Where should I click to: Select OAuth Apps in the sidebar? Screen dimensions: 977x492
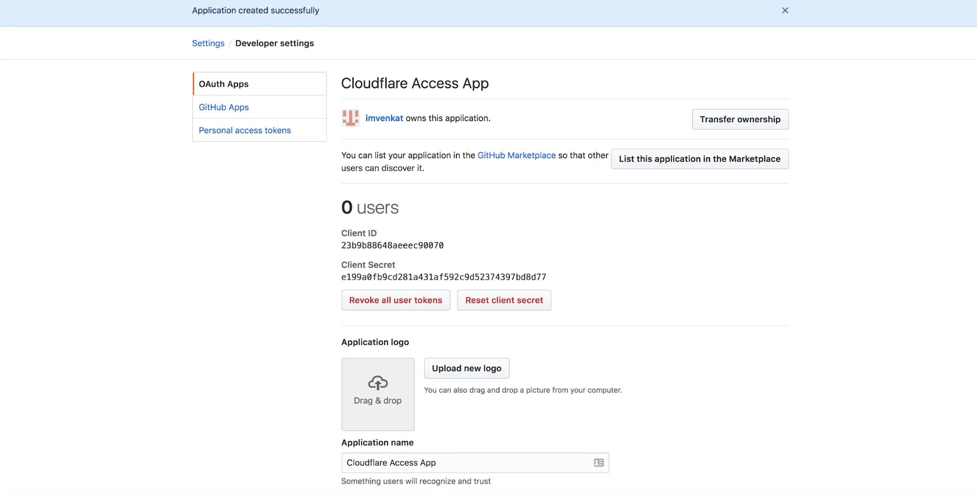pyautogui.click(x=223, y=84)
